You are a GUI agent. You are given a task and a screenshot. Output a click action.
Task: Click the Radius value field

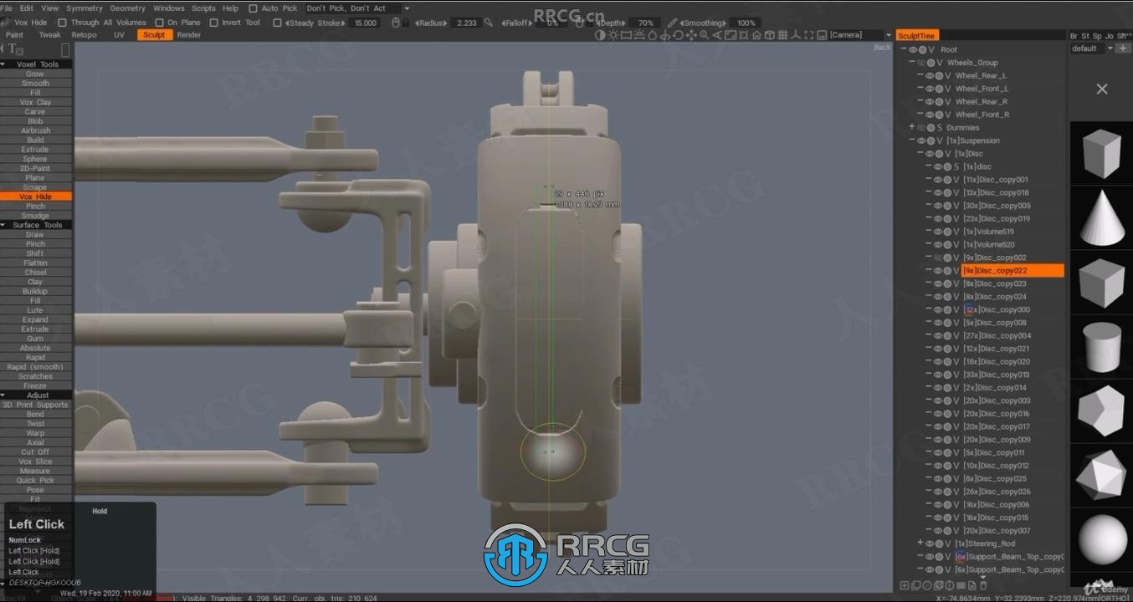465,23
